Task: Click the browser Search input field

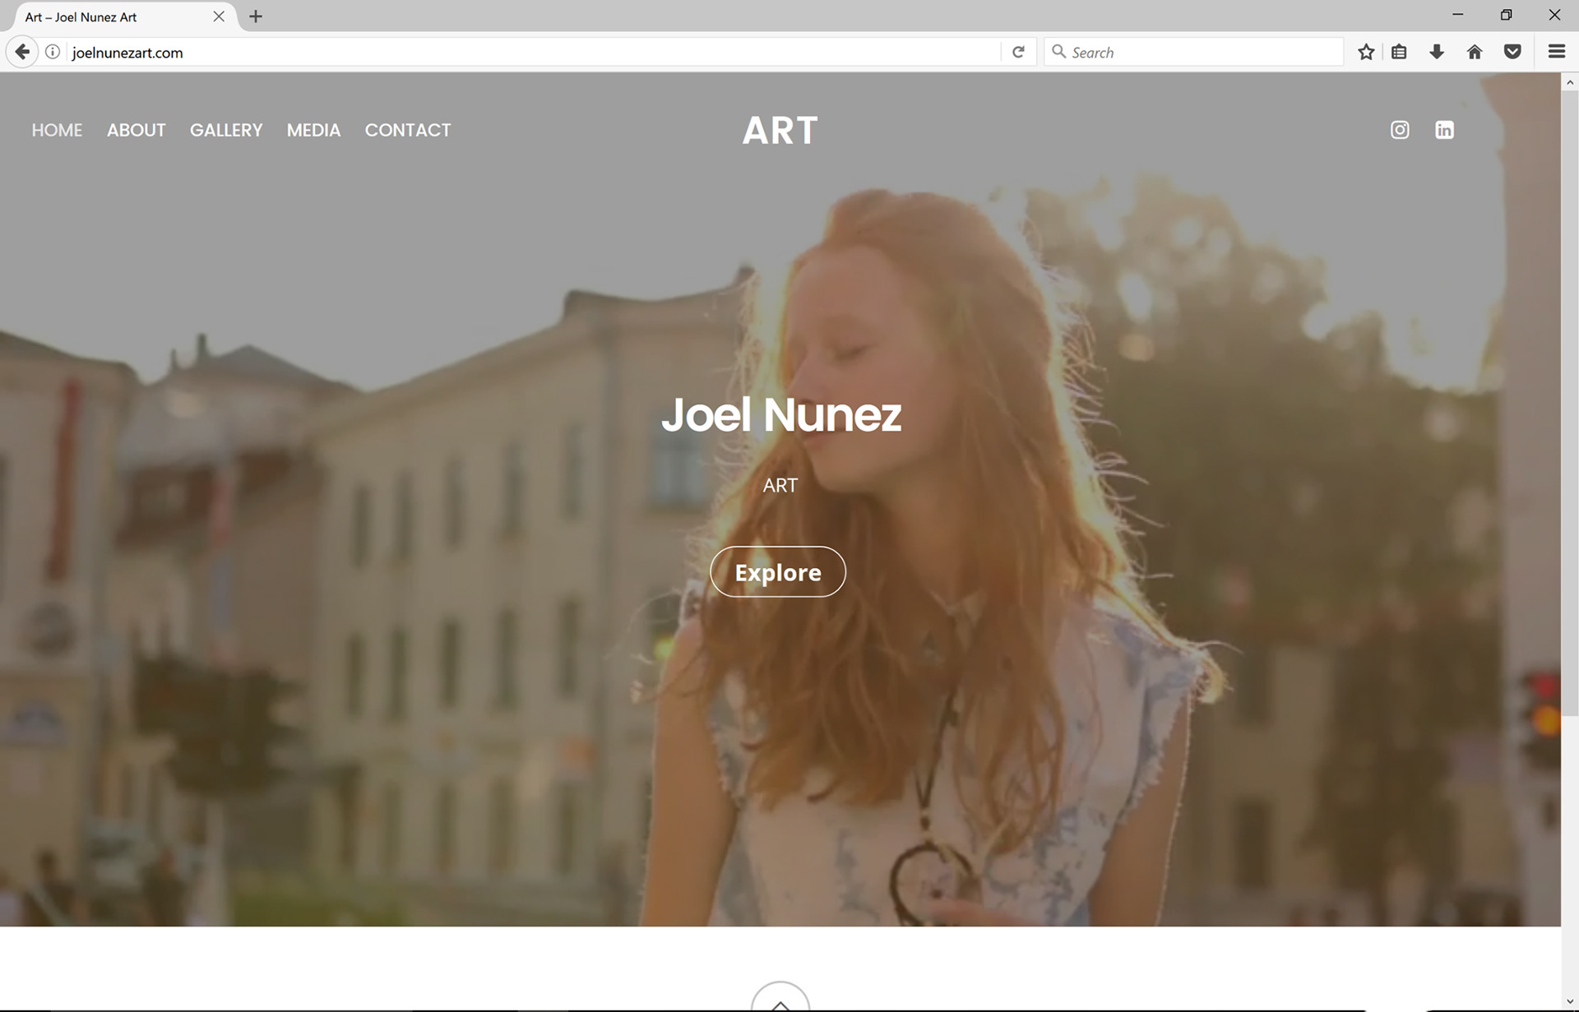Action: point(1201,52)
